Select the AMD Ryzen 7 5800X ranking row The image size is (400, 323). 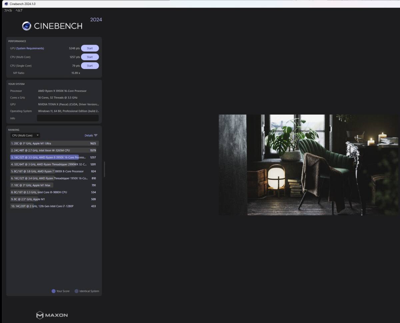point(54,171)
